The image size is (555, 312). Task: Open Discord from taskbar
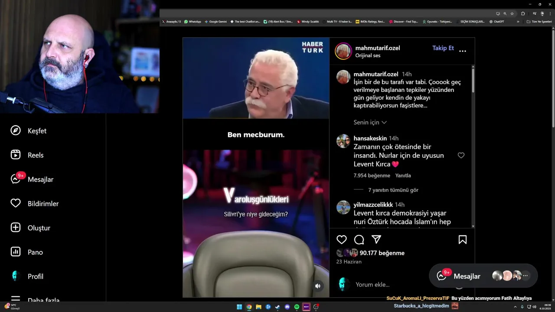point(287,307)
